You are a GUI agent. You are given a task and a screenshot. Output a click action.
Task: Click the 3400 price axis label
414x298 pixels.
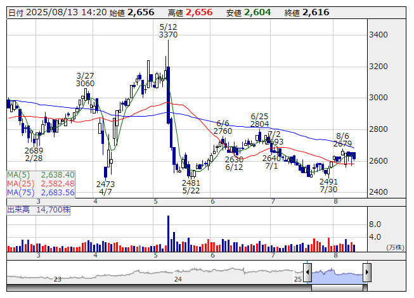coord(378,35)
